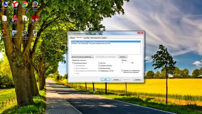
Task: Switch to the Сервис tab
Action: [x=104, y=38]
